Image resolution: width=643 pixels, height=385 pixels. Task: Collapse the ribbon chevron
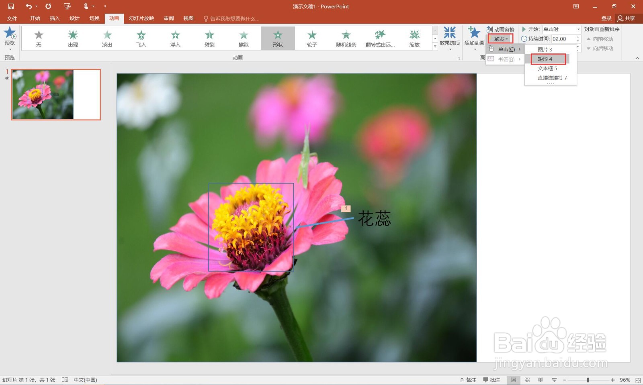pos(637,58)
